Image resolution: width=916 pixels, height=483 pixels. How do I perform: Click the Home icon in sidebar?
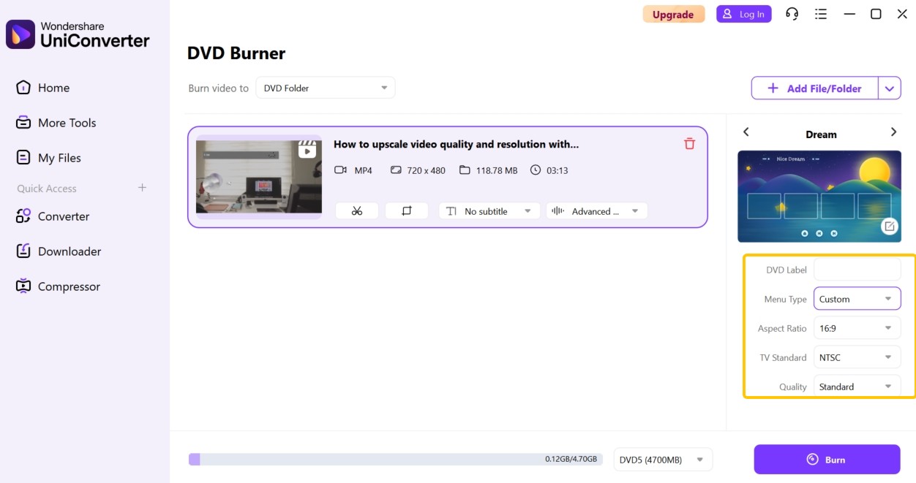point(23,88)
